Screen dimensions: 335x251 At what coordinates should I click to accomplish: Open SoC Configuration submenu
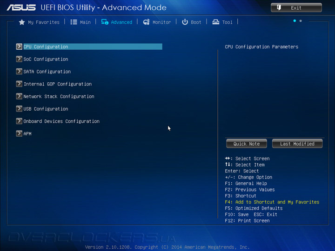click(46, 59)
